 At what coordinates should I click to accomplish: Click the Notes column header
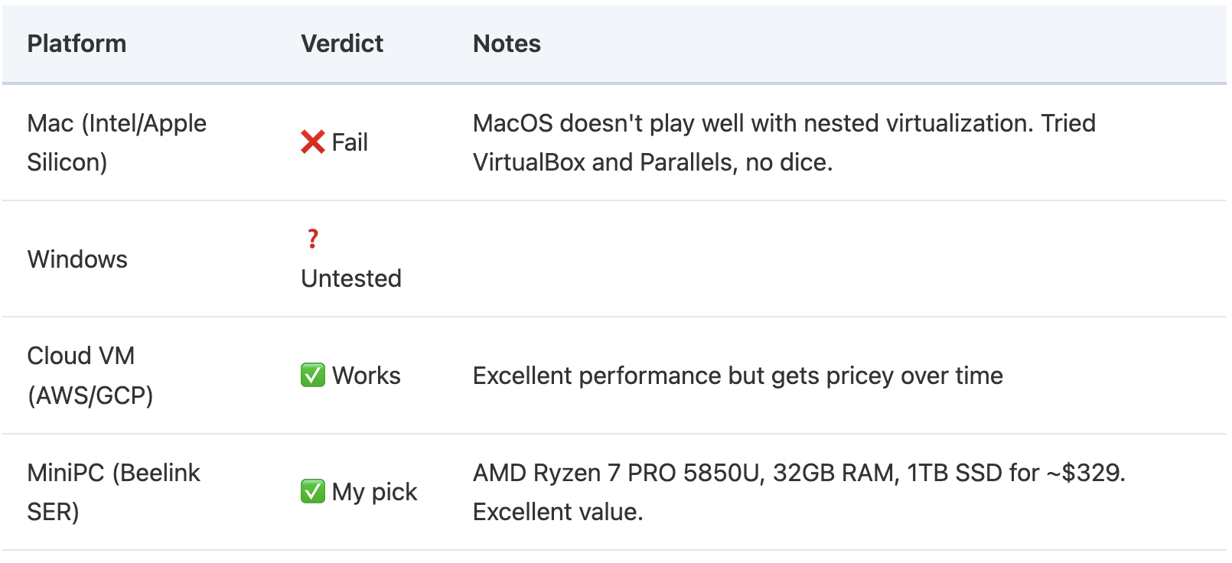507,44
